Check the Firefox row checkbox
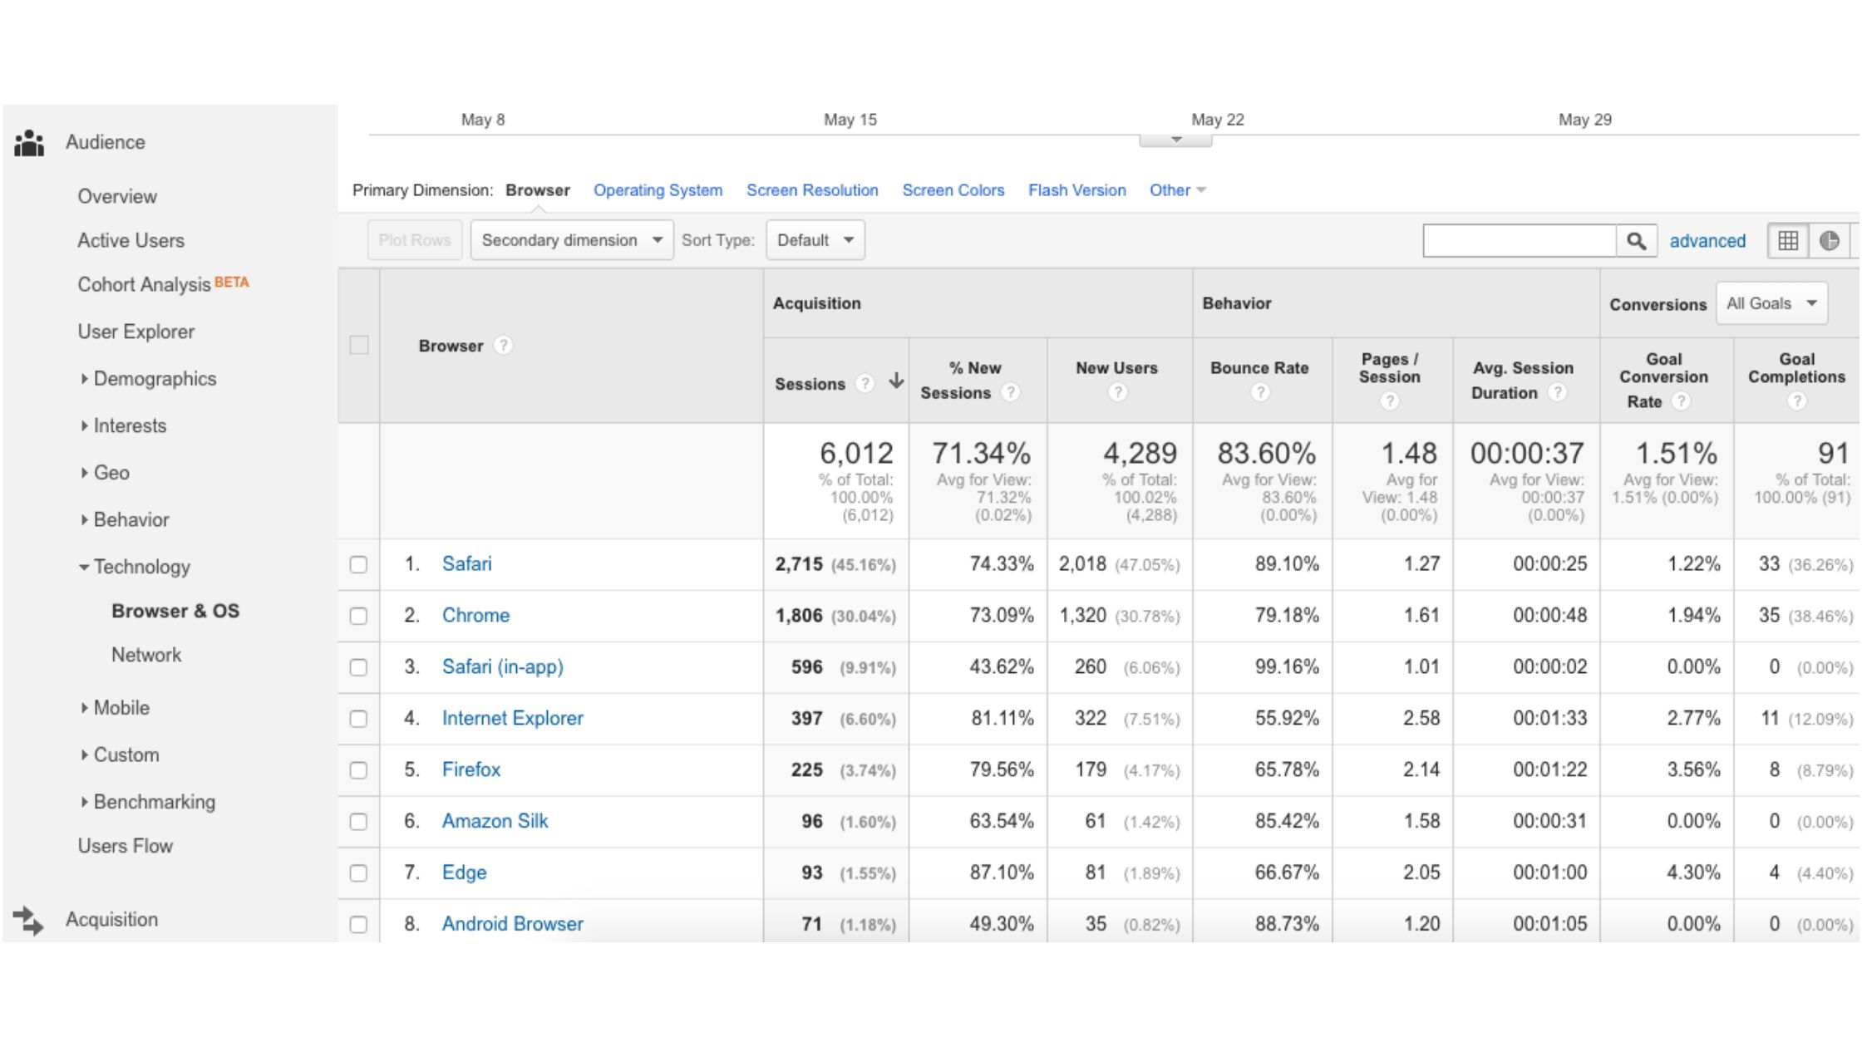The width and height of the screenshot is (1862, 1047). pos(358,771)
